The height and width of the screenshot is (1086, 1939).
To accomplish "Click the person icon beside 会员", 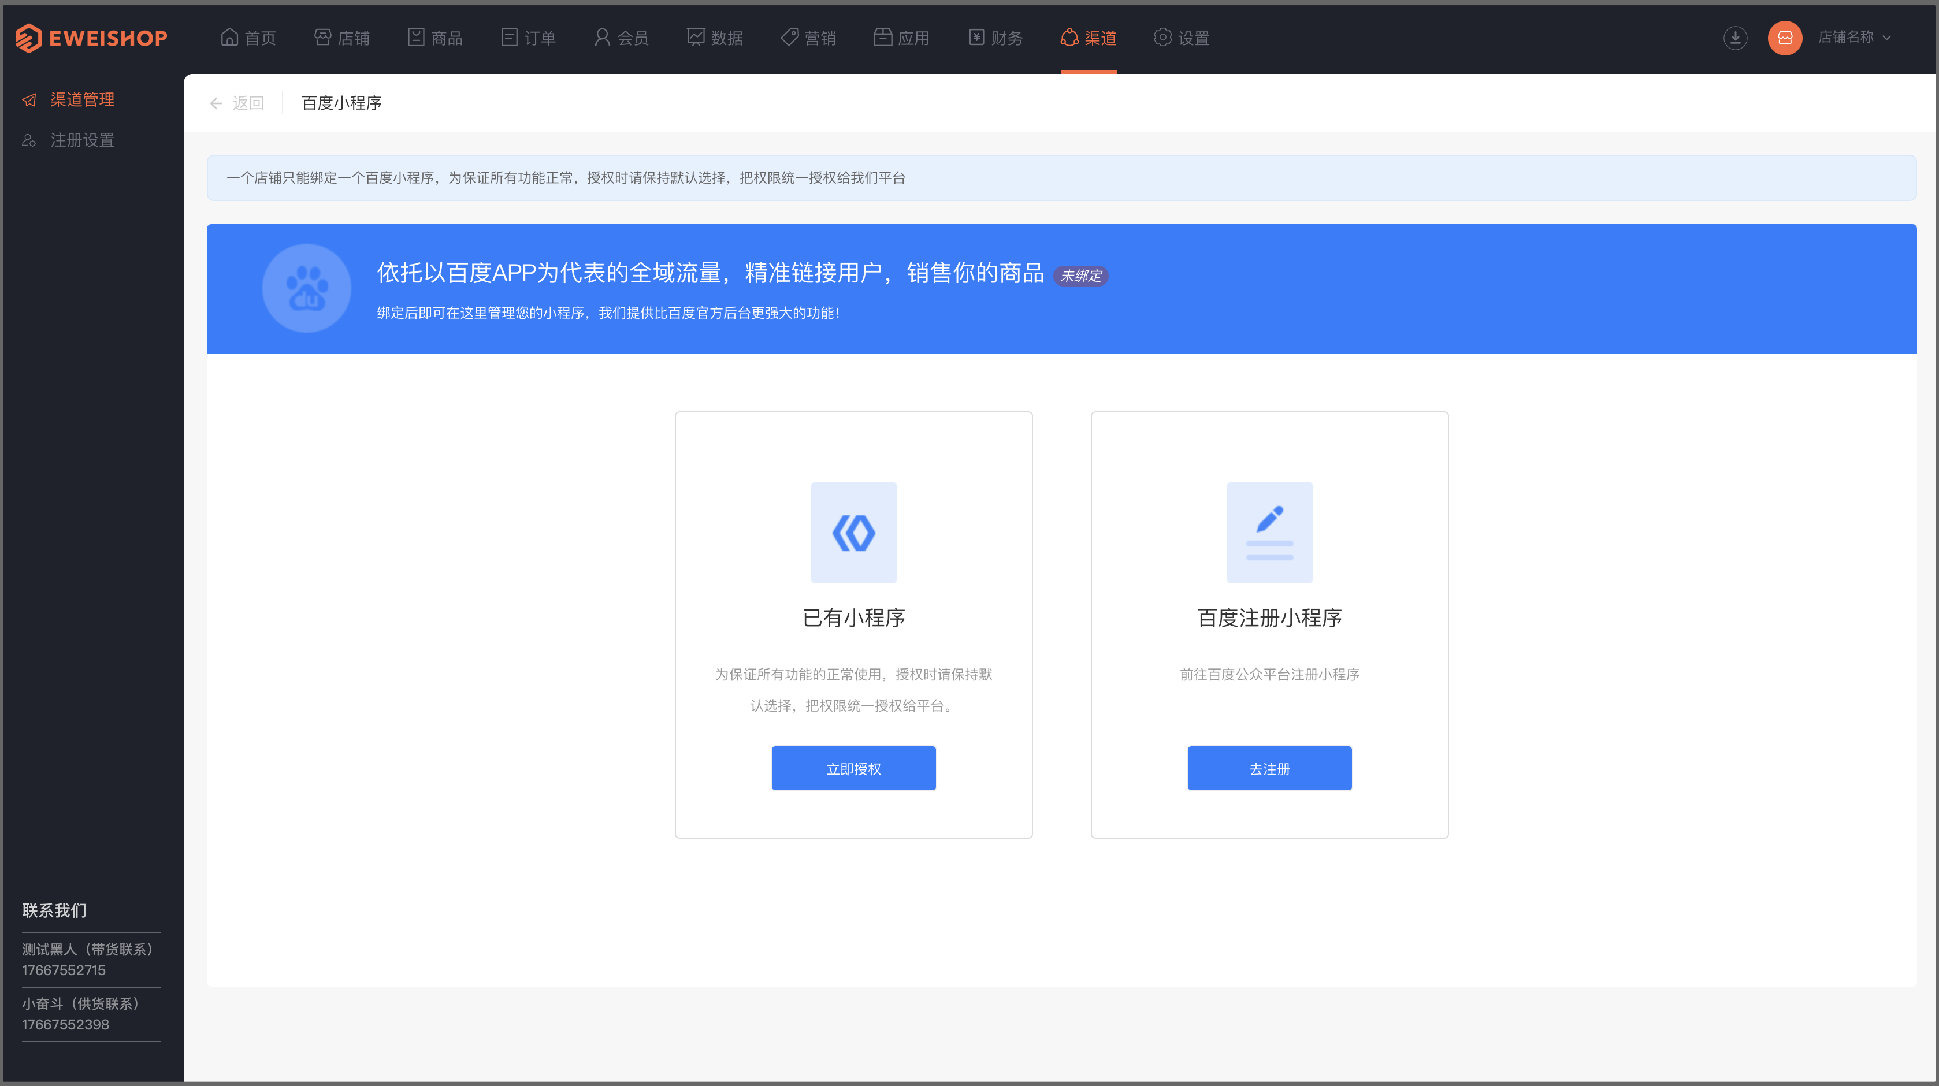I will point(602,37).
